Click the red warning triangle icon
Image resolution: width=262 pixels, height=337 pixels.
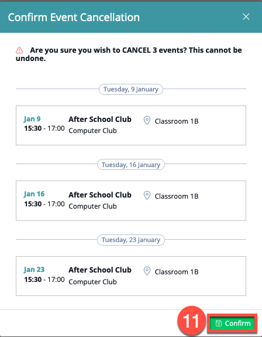[x=19, y=50]
